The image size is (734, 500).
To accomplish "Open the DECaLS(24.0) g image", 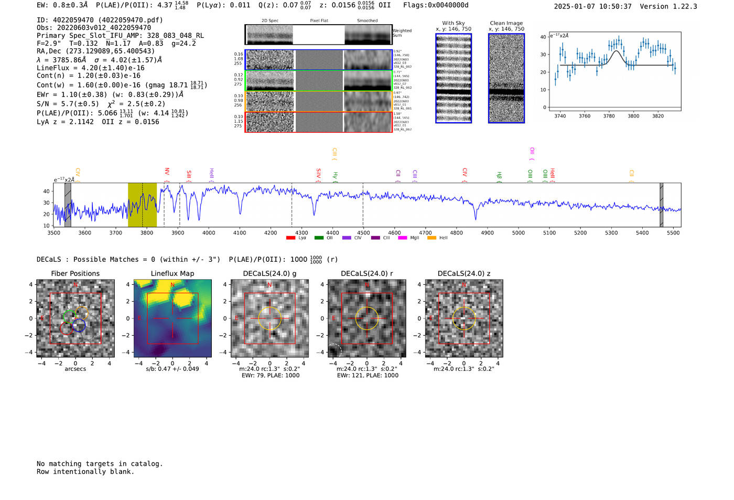I will [270, 318].
